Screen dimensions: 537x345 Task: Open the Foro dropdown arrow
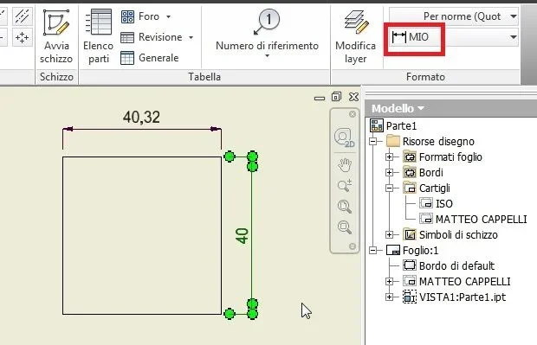pos(169,16)
